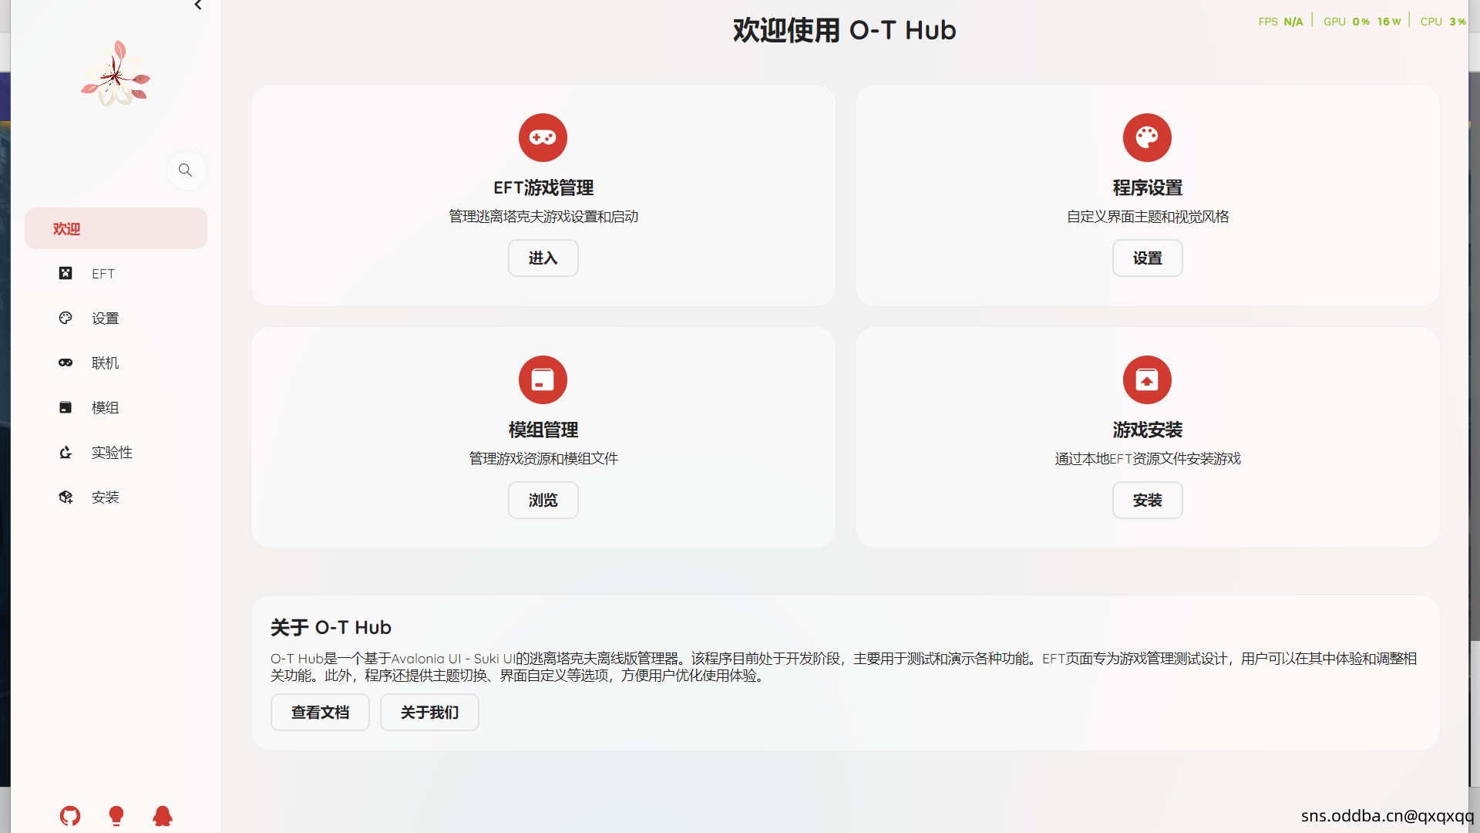The height and width of the screenshot is (833, 1480).
Task: Select the 欢迎 menu item
Action: pyautogui.click(x=116, y=228)
